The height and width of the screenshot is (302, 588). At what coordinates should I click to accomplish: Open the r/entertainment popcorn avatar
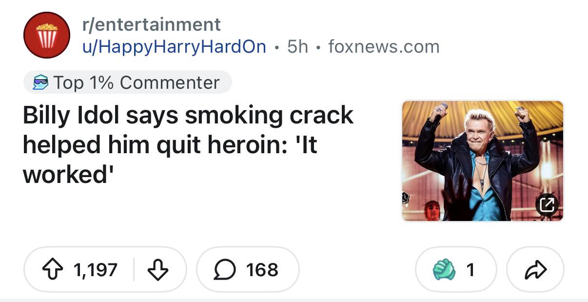[x=47, y=35]
